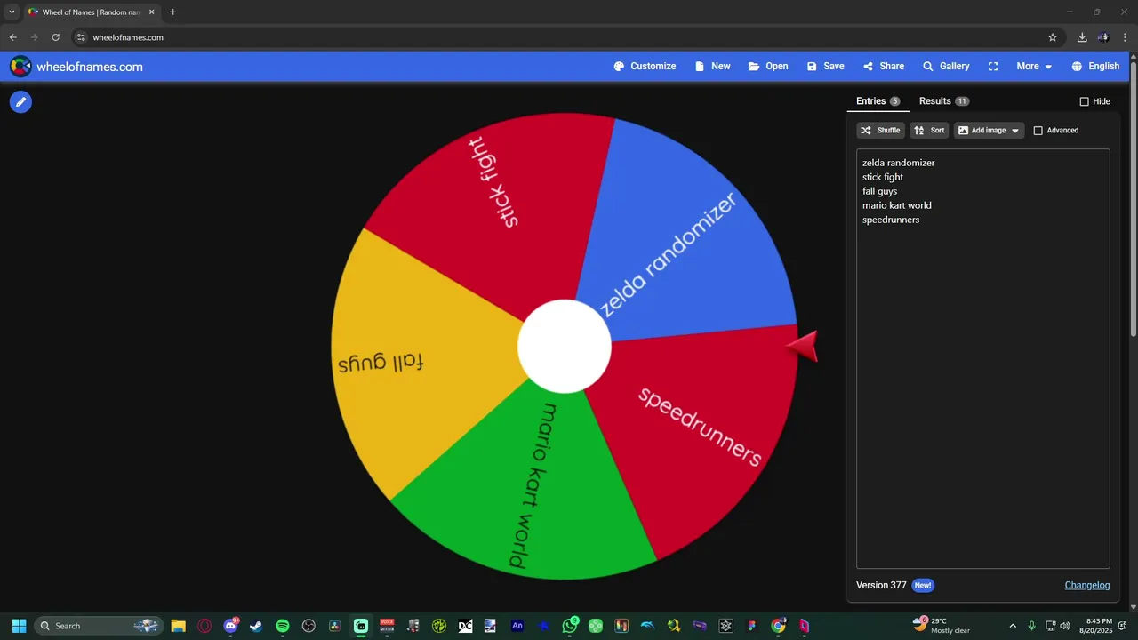The width and height of the screenshot is (1138, 640).
Task: Open the weather widget showing 29°C
Action: pyautogui.click(x=942, y=626)
